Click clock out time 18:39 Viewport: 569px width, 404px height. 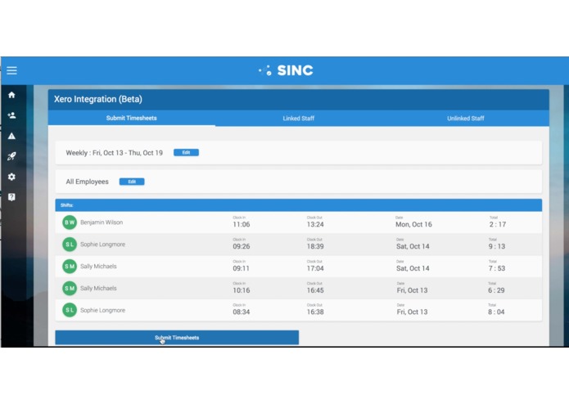tap(315, 246)
